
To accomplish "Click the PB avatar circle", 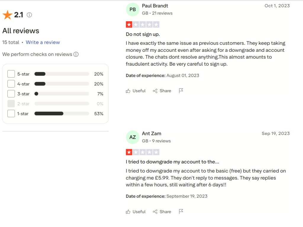I will pyautogui.click(x=133, y=9).
